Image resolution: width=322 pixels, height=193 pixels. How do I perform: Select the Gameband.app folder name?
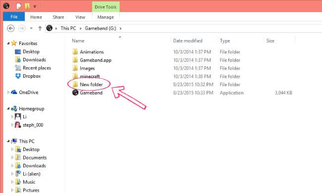click(96, 60)
